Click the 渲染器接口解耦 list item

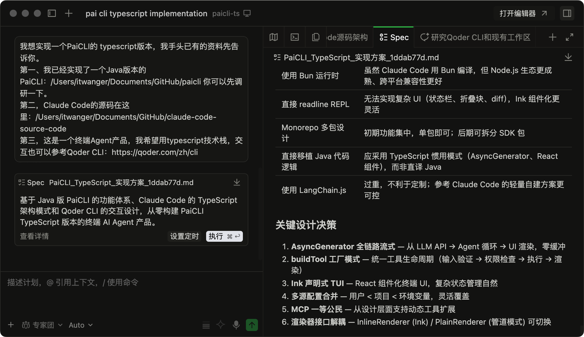coord(421,322)
